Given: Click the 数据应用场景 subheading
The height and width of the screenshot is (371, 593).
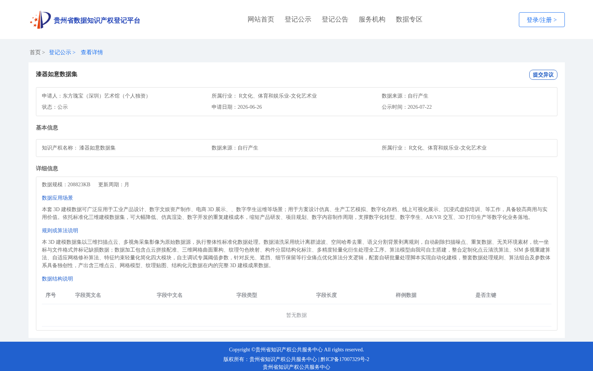Looking at the screenshot, I should 57,198.
